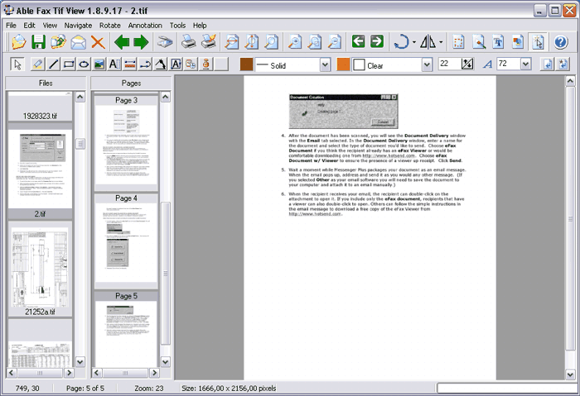Select the line annotation tool

(53, 64)
